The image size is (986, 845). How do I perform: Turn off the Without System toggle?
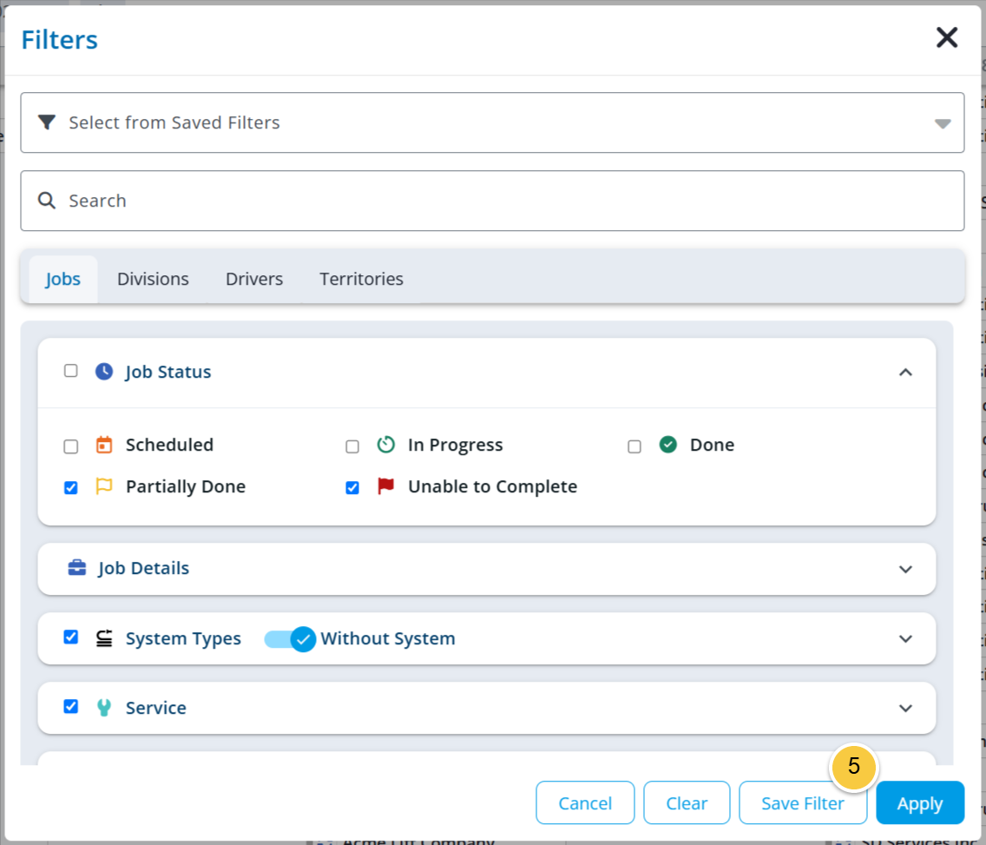click(x=290, y=639)
